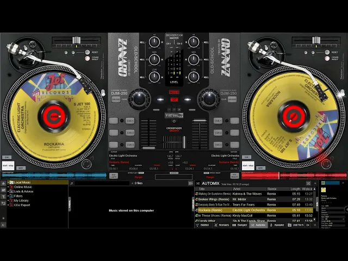
Task: Expand the Local Music tree node
Action: [x=8, y=183]
